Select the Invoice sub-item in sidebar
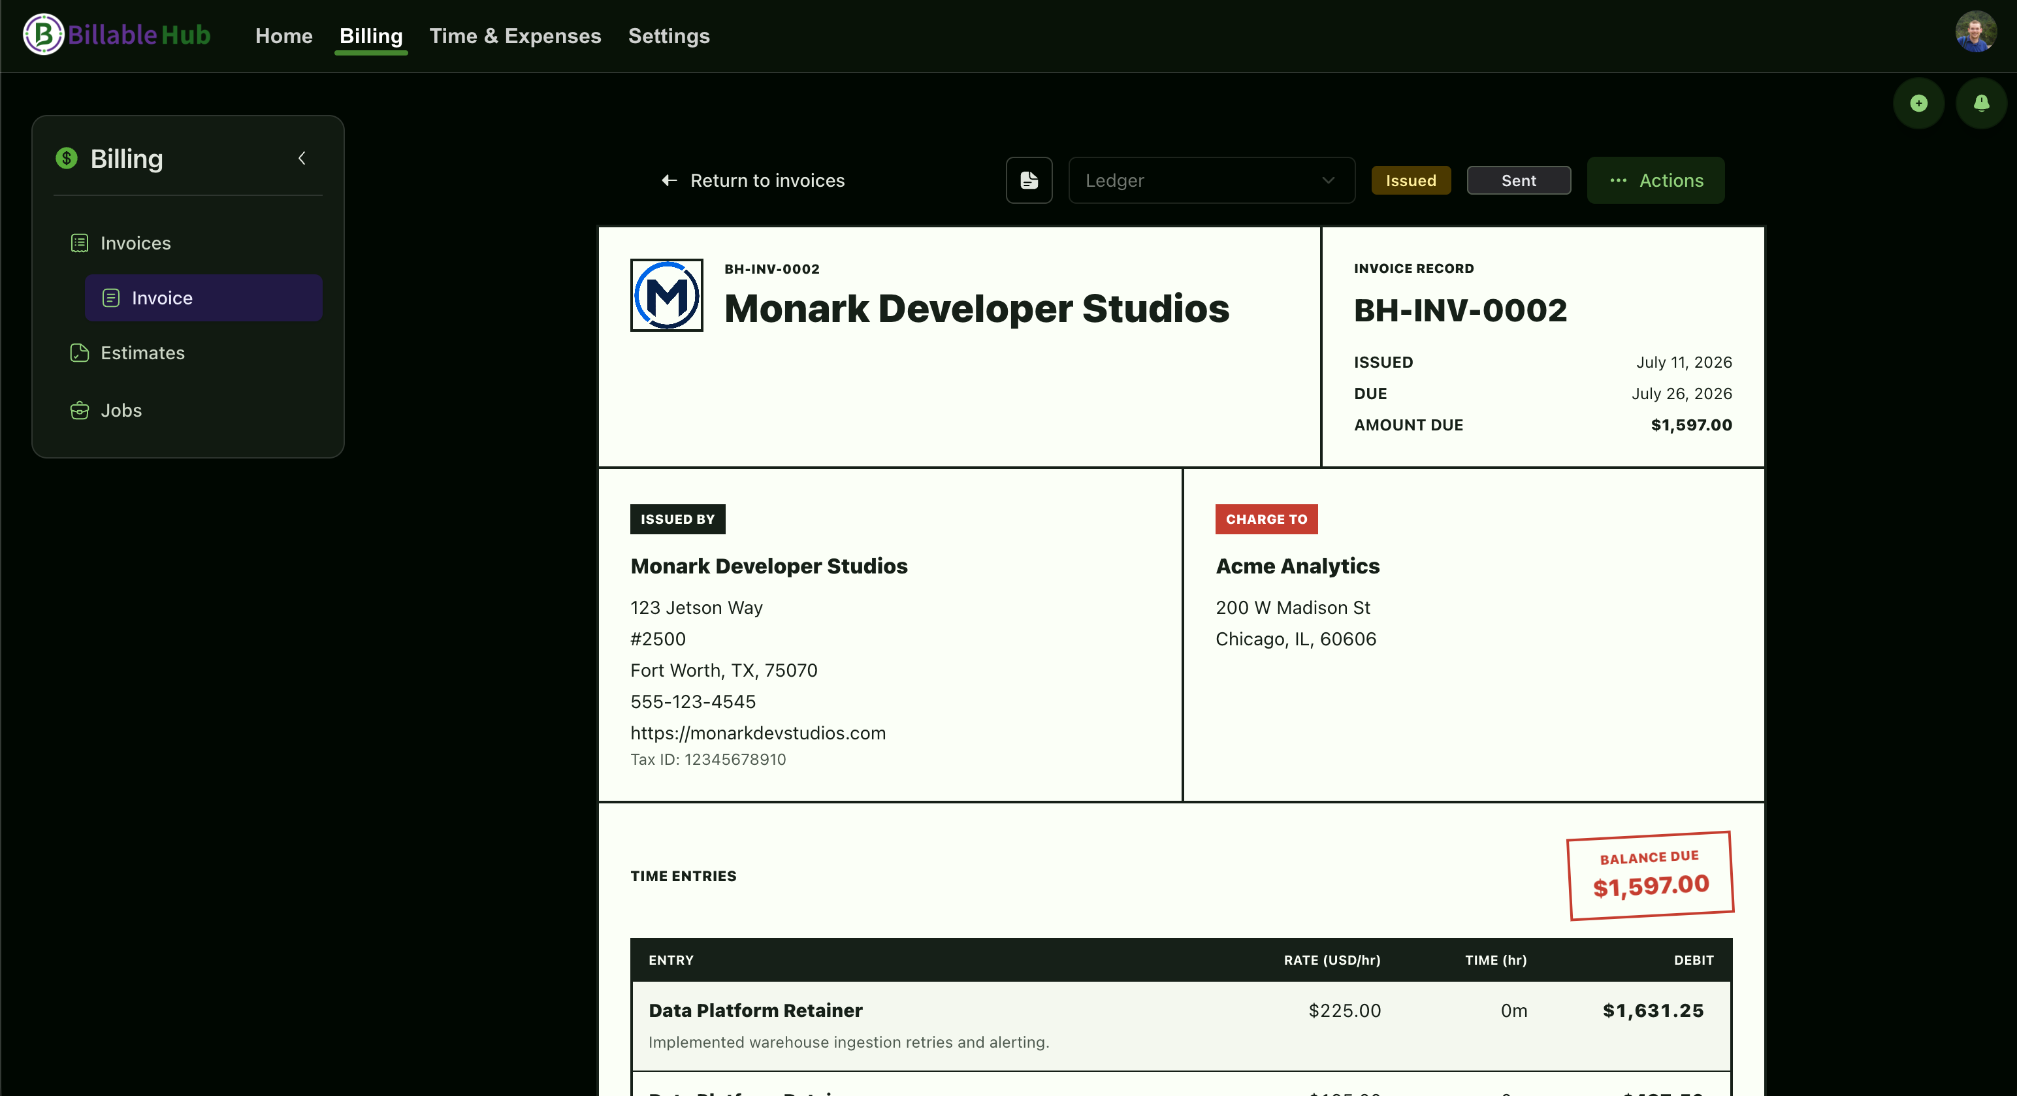Image resolution: width=2017 pixels, height=1096 pixels. click(x=202, y=297)
